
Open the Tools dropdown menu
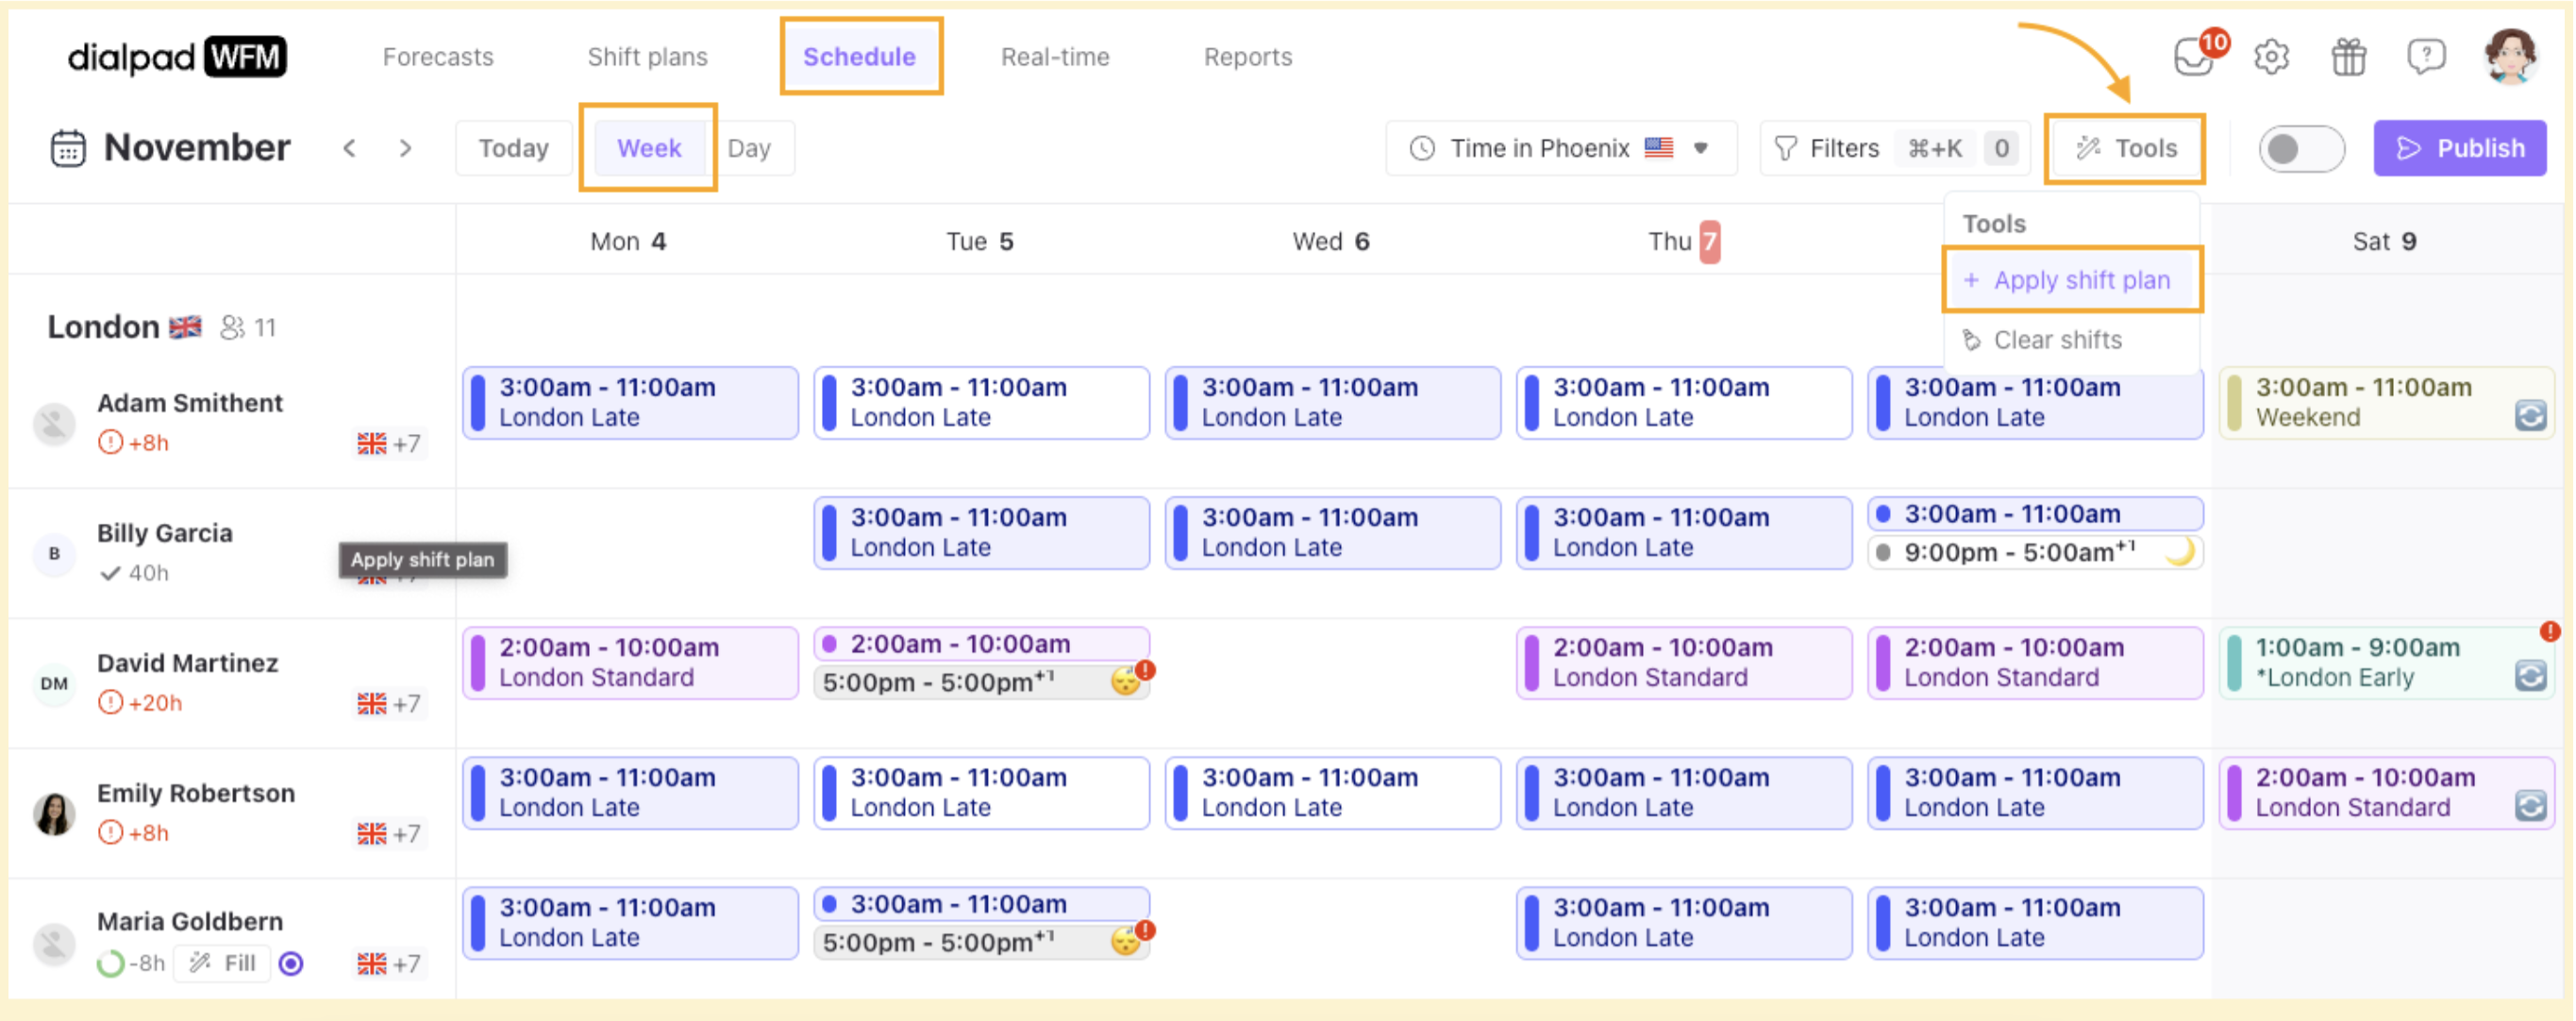tap(2126, 148)
